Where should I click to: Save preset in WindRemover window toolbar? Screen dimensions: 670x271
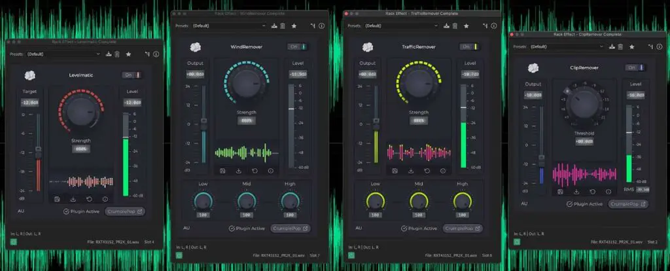pyautogui.click(x=274, y=26)
